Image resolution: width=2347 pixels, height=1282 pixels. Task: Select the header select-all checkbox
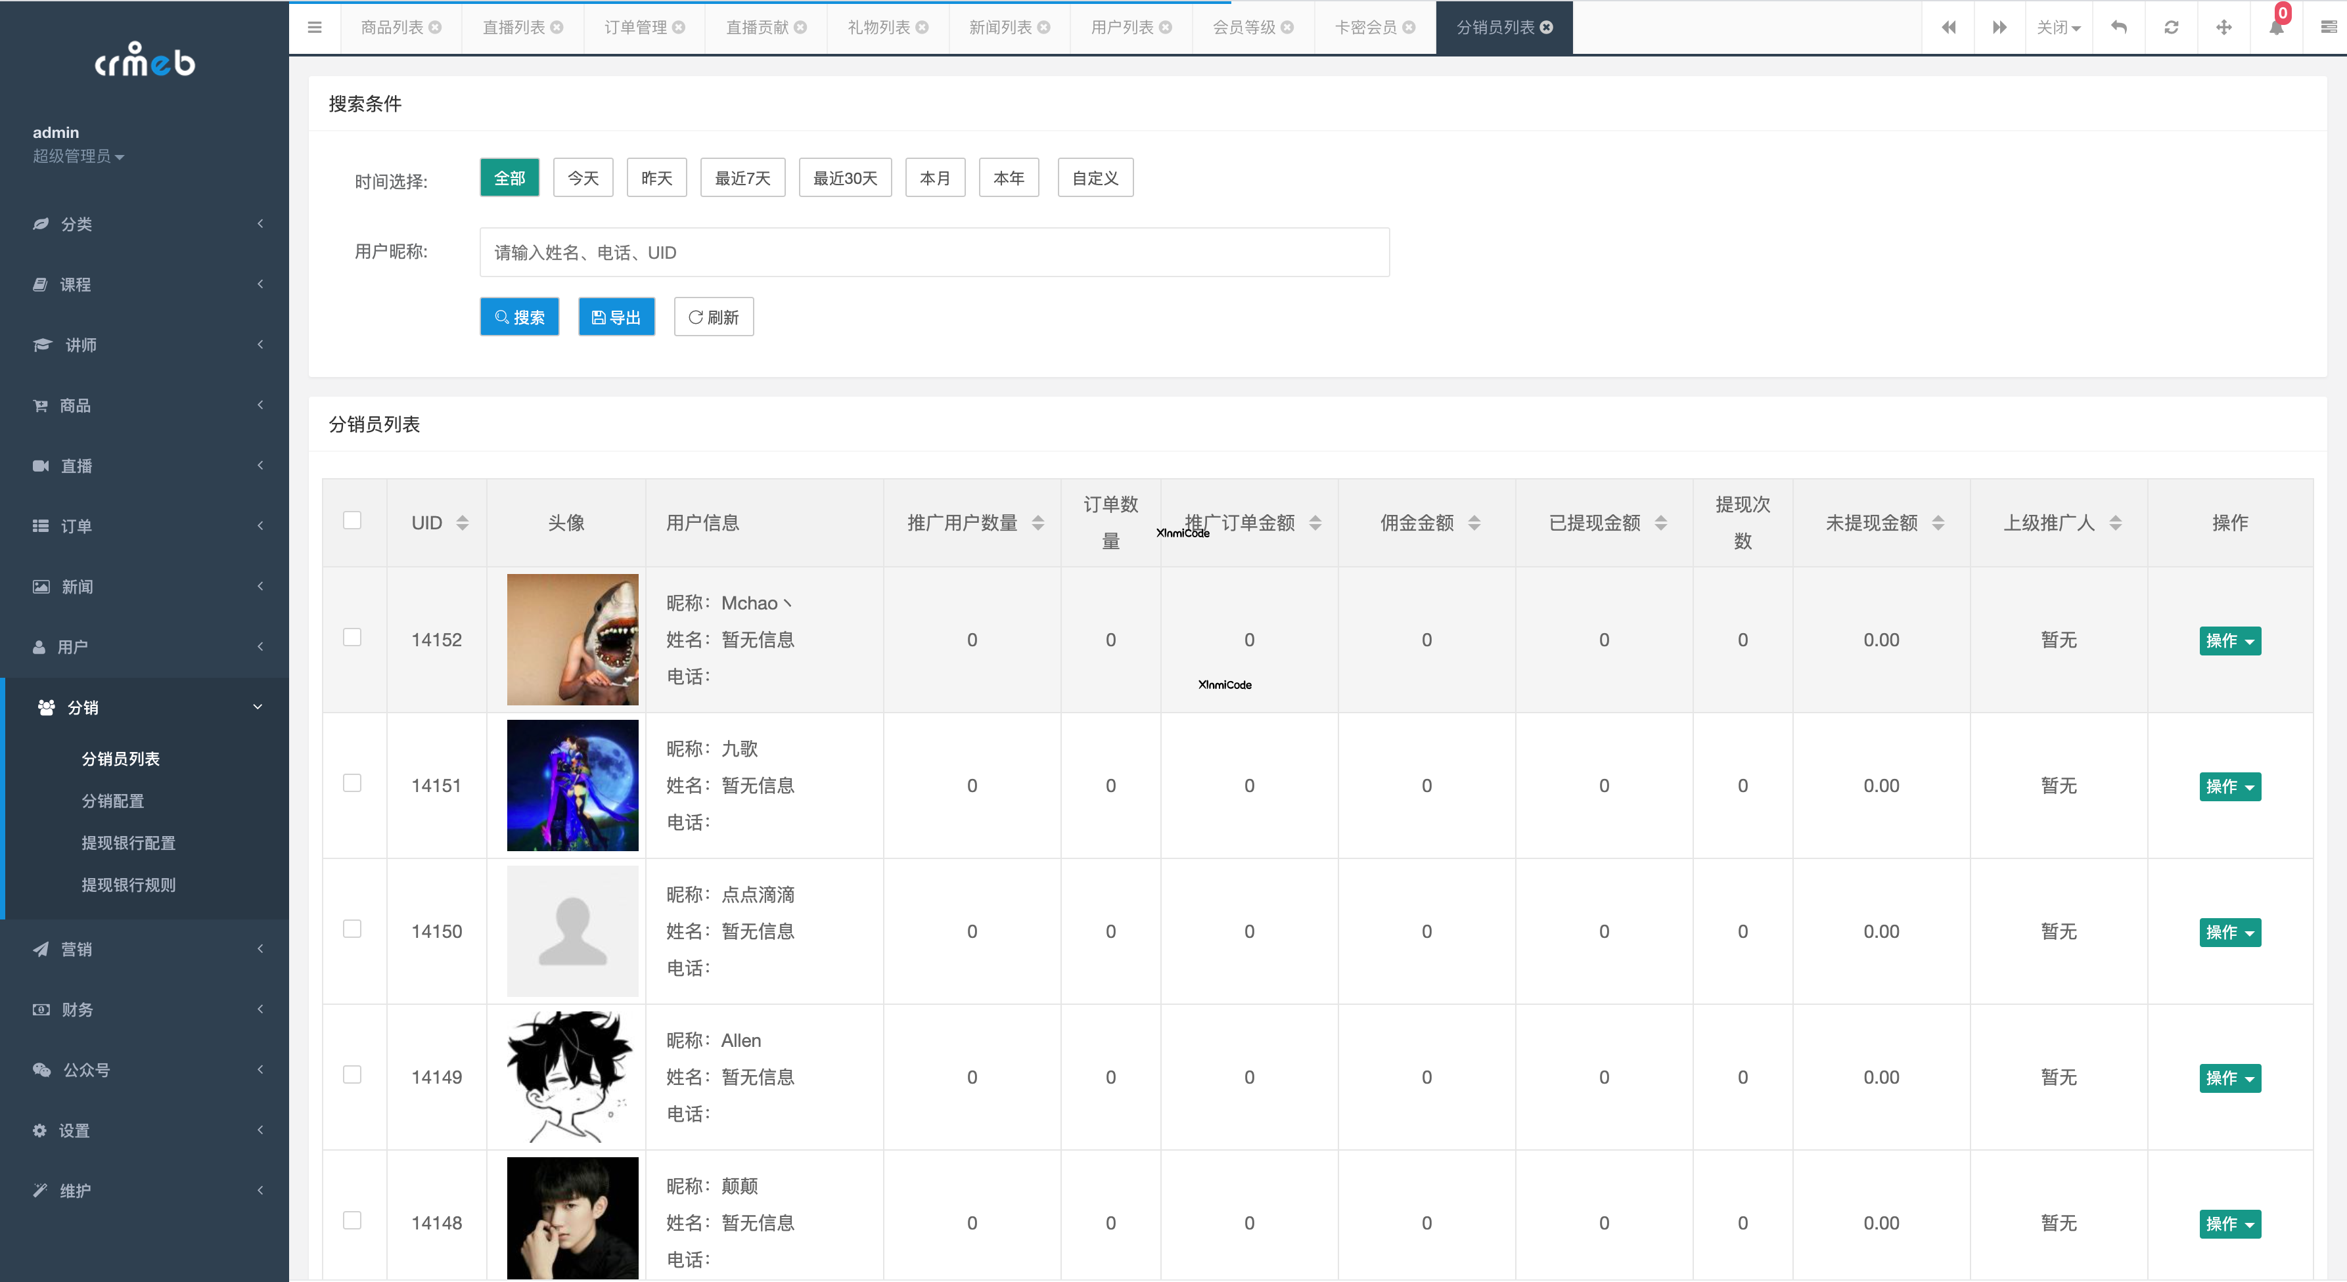pos(352,521)
